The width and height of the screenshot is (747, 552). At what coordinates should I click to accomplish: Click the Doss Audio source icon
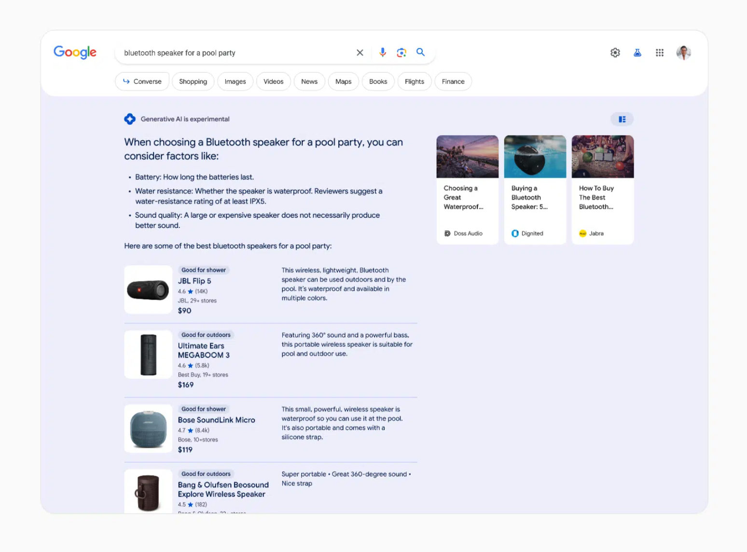447,234
